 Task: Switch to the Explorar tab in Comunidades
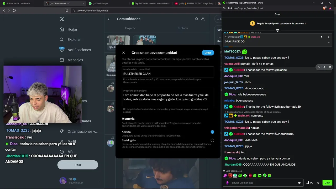pos(183,28)
